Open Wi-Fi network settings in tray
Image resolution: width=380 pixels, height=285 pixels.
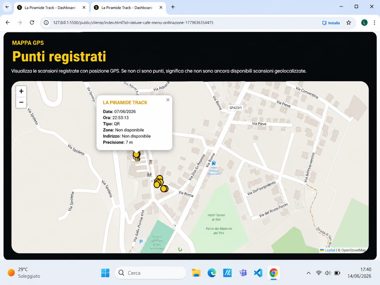coord(319,273)
